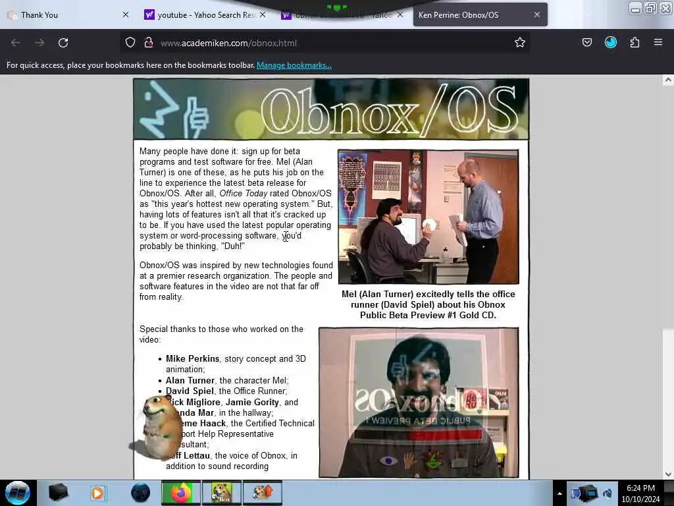Click the network computers tray icon
This screenshot has width=674, height=506.
(584, 493)
